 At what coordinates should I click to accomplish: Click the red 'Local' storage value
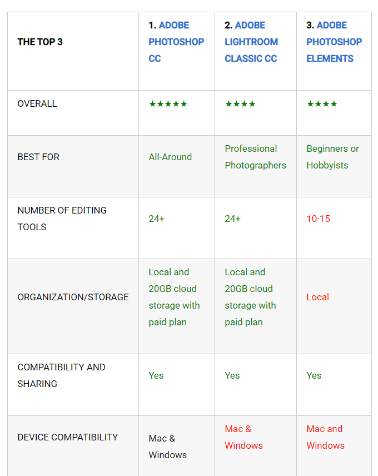pos(317,297)
